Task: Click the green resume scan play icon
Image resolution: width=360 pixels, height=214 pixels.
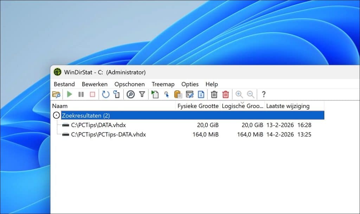Action: point(69,94)
